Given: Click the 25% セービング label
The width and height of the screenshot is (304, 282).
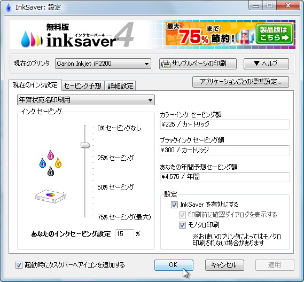Looking at the screenshot, I should [x=115, y=158].
